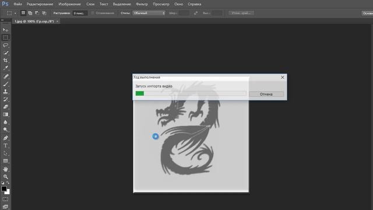Select the Horizontal Type tool
The height and width of the screenshot is (210, 373).
[x=5, y=146]
